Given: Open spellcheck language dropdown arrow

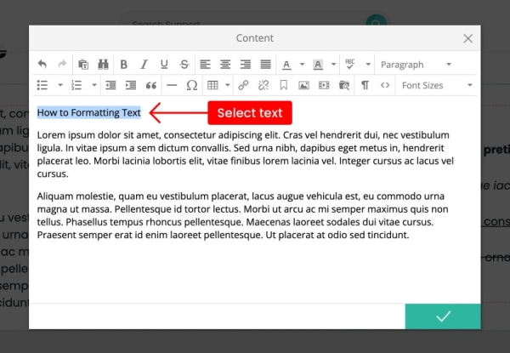Looking at the screenshot, I should 368,65.
